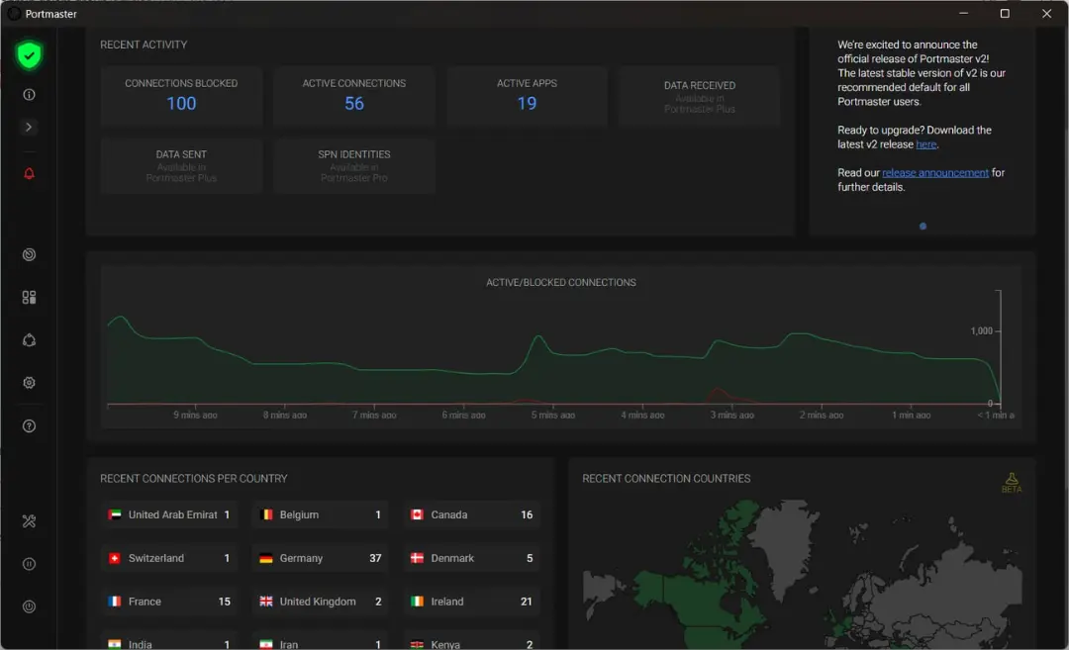Open settings via the sidebar gear icon
This screenshot has width=1069, height=650.
[x=29, y=383]
